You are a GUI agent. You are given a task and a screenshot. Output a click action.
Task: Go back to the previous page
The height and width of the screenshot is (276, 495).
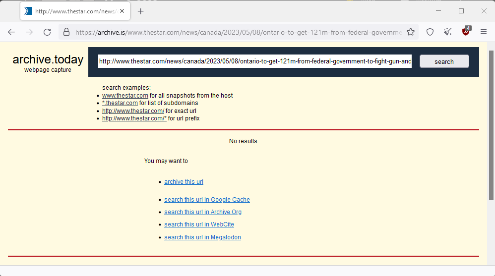(11, 32)
